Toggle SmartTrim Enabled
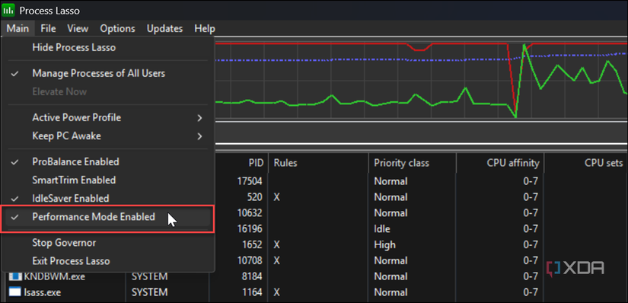 (108, 180)
